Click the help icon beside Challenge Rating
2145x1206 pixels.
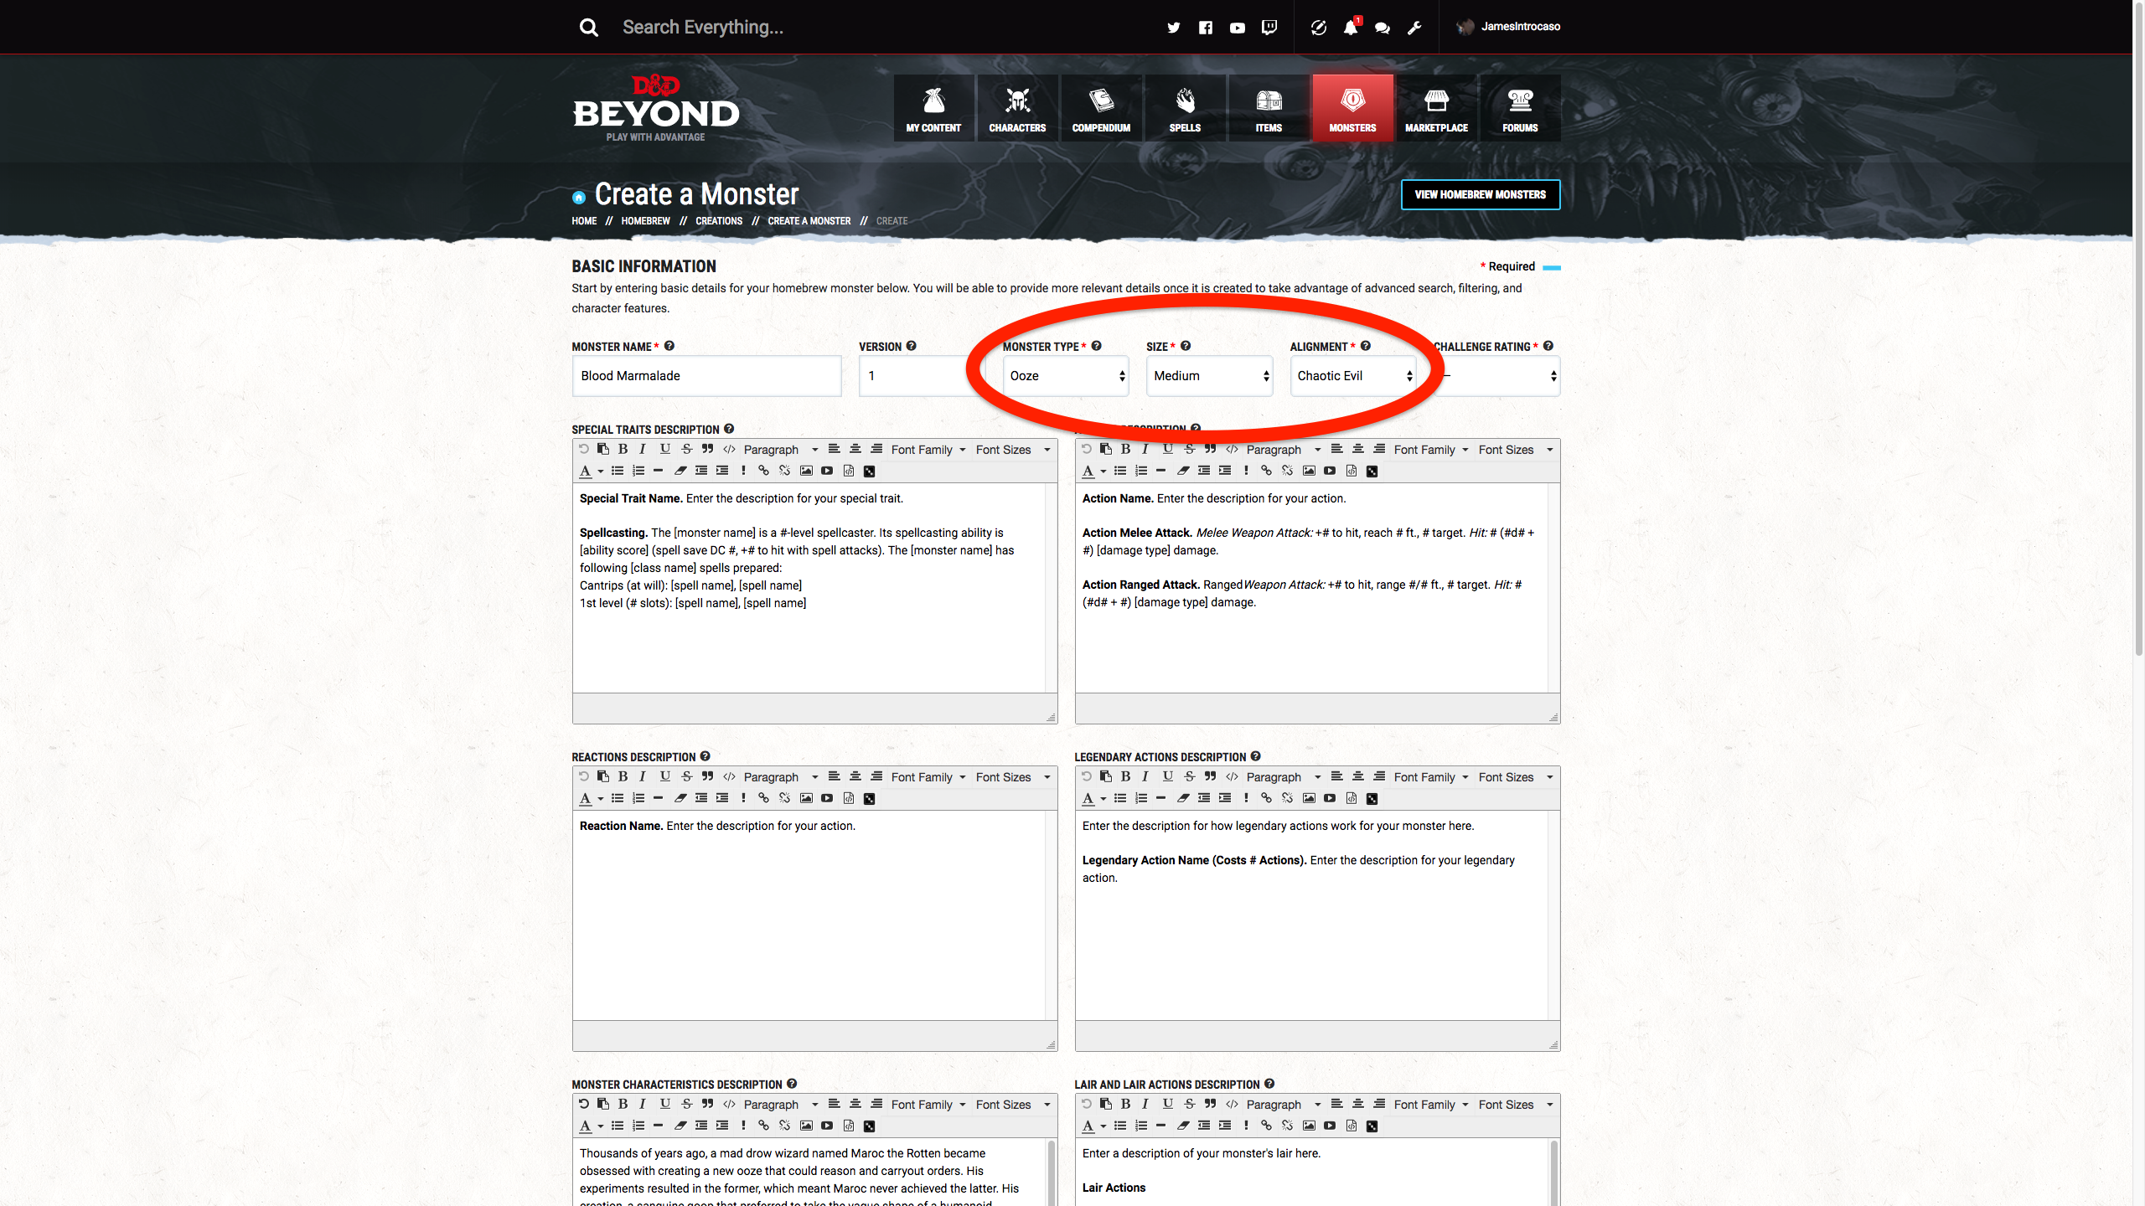[1548, 346]
